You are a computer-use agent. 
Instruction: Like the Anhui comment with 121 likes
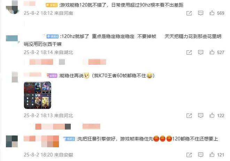pyautogui.click(x=212, y=155)
